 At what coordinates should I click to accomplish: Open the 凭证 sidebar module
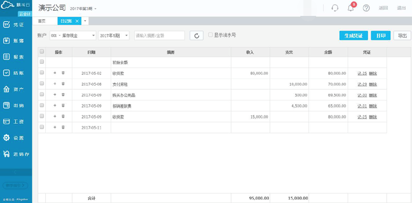[16, 24]
